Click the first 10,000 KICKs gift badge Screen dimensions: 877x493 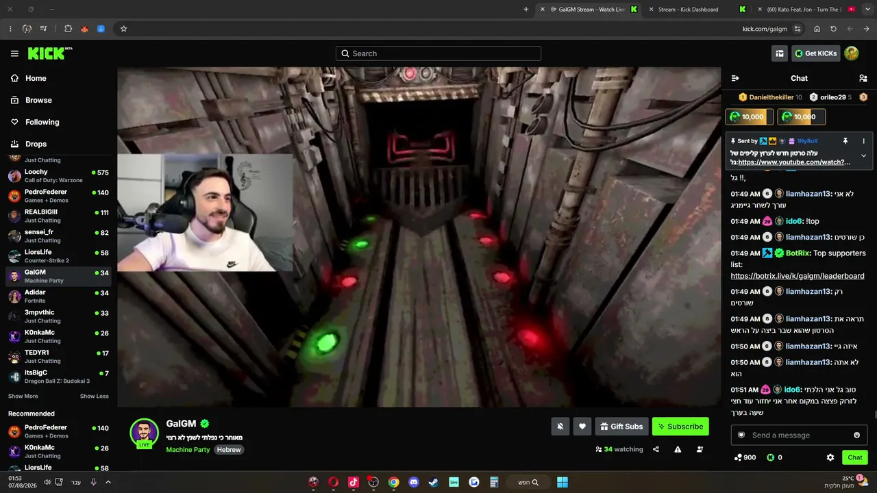(750, 117)
